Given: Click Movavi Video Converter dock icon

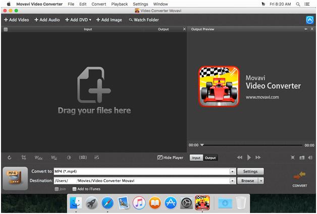Looking at the screenshot, I should (202, 203).
